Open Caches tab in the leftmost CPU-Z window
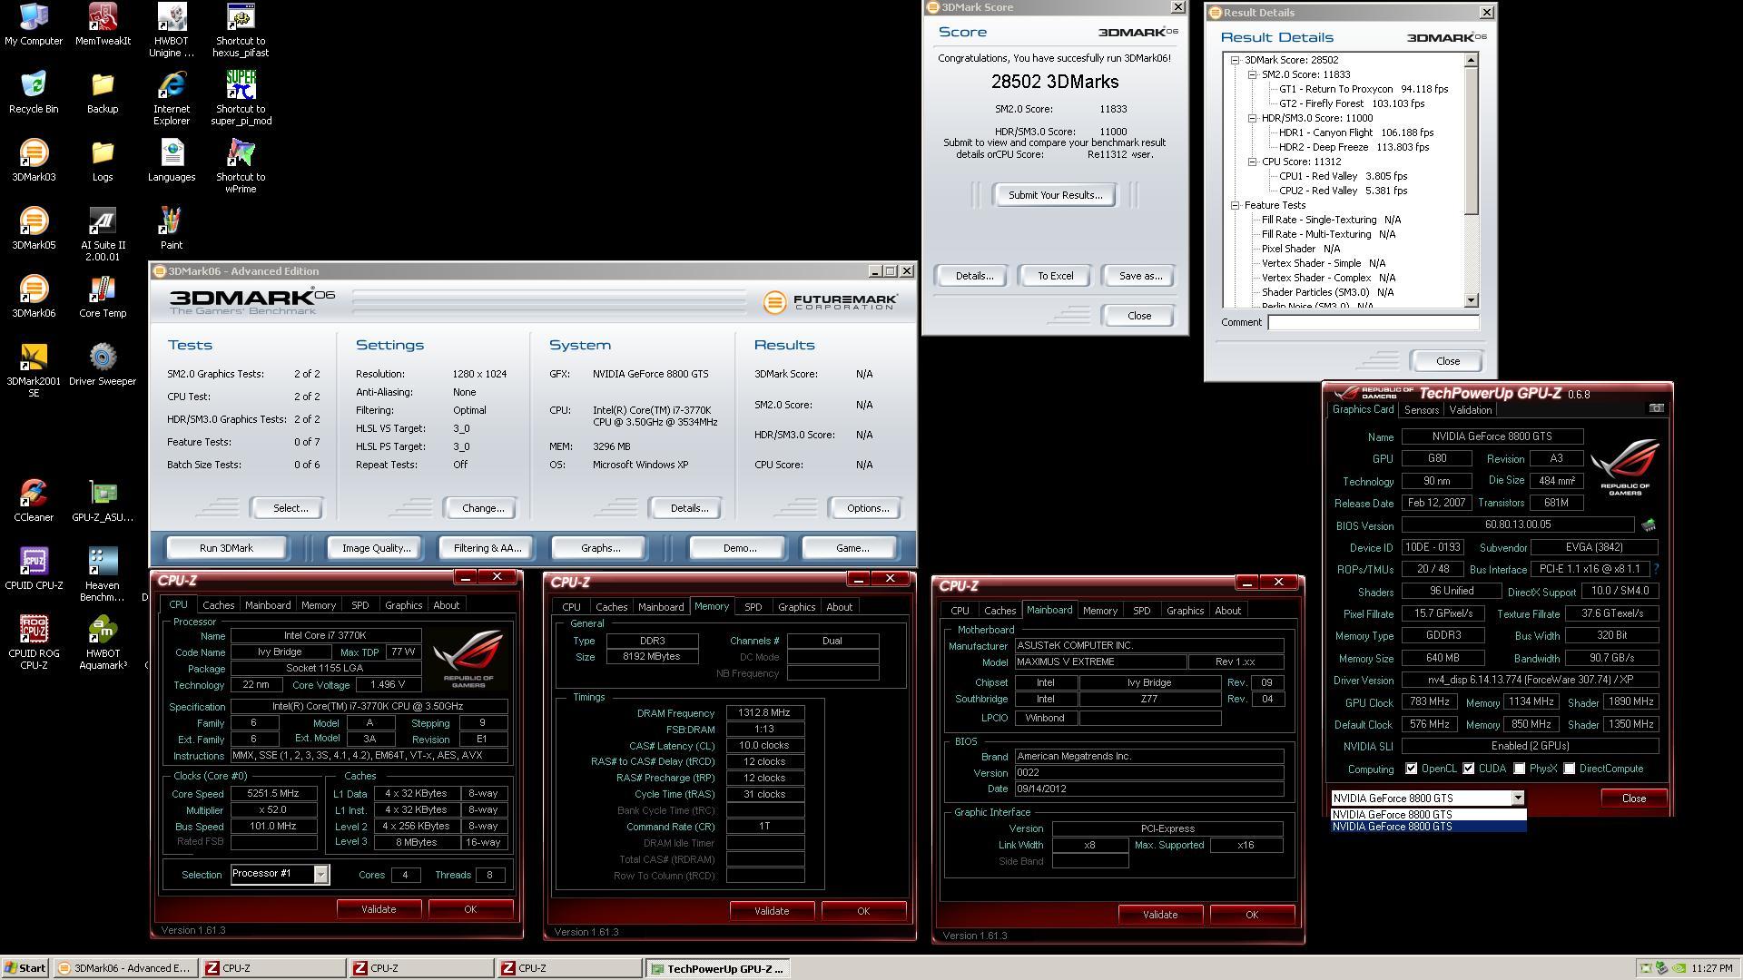Viewport: 1743px width, 980px height. pyautogui.click(x=218, y=605)
